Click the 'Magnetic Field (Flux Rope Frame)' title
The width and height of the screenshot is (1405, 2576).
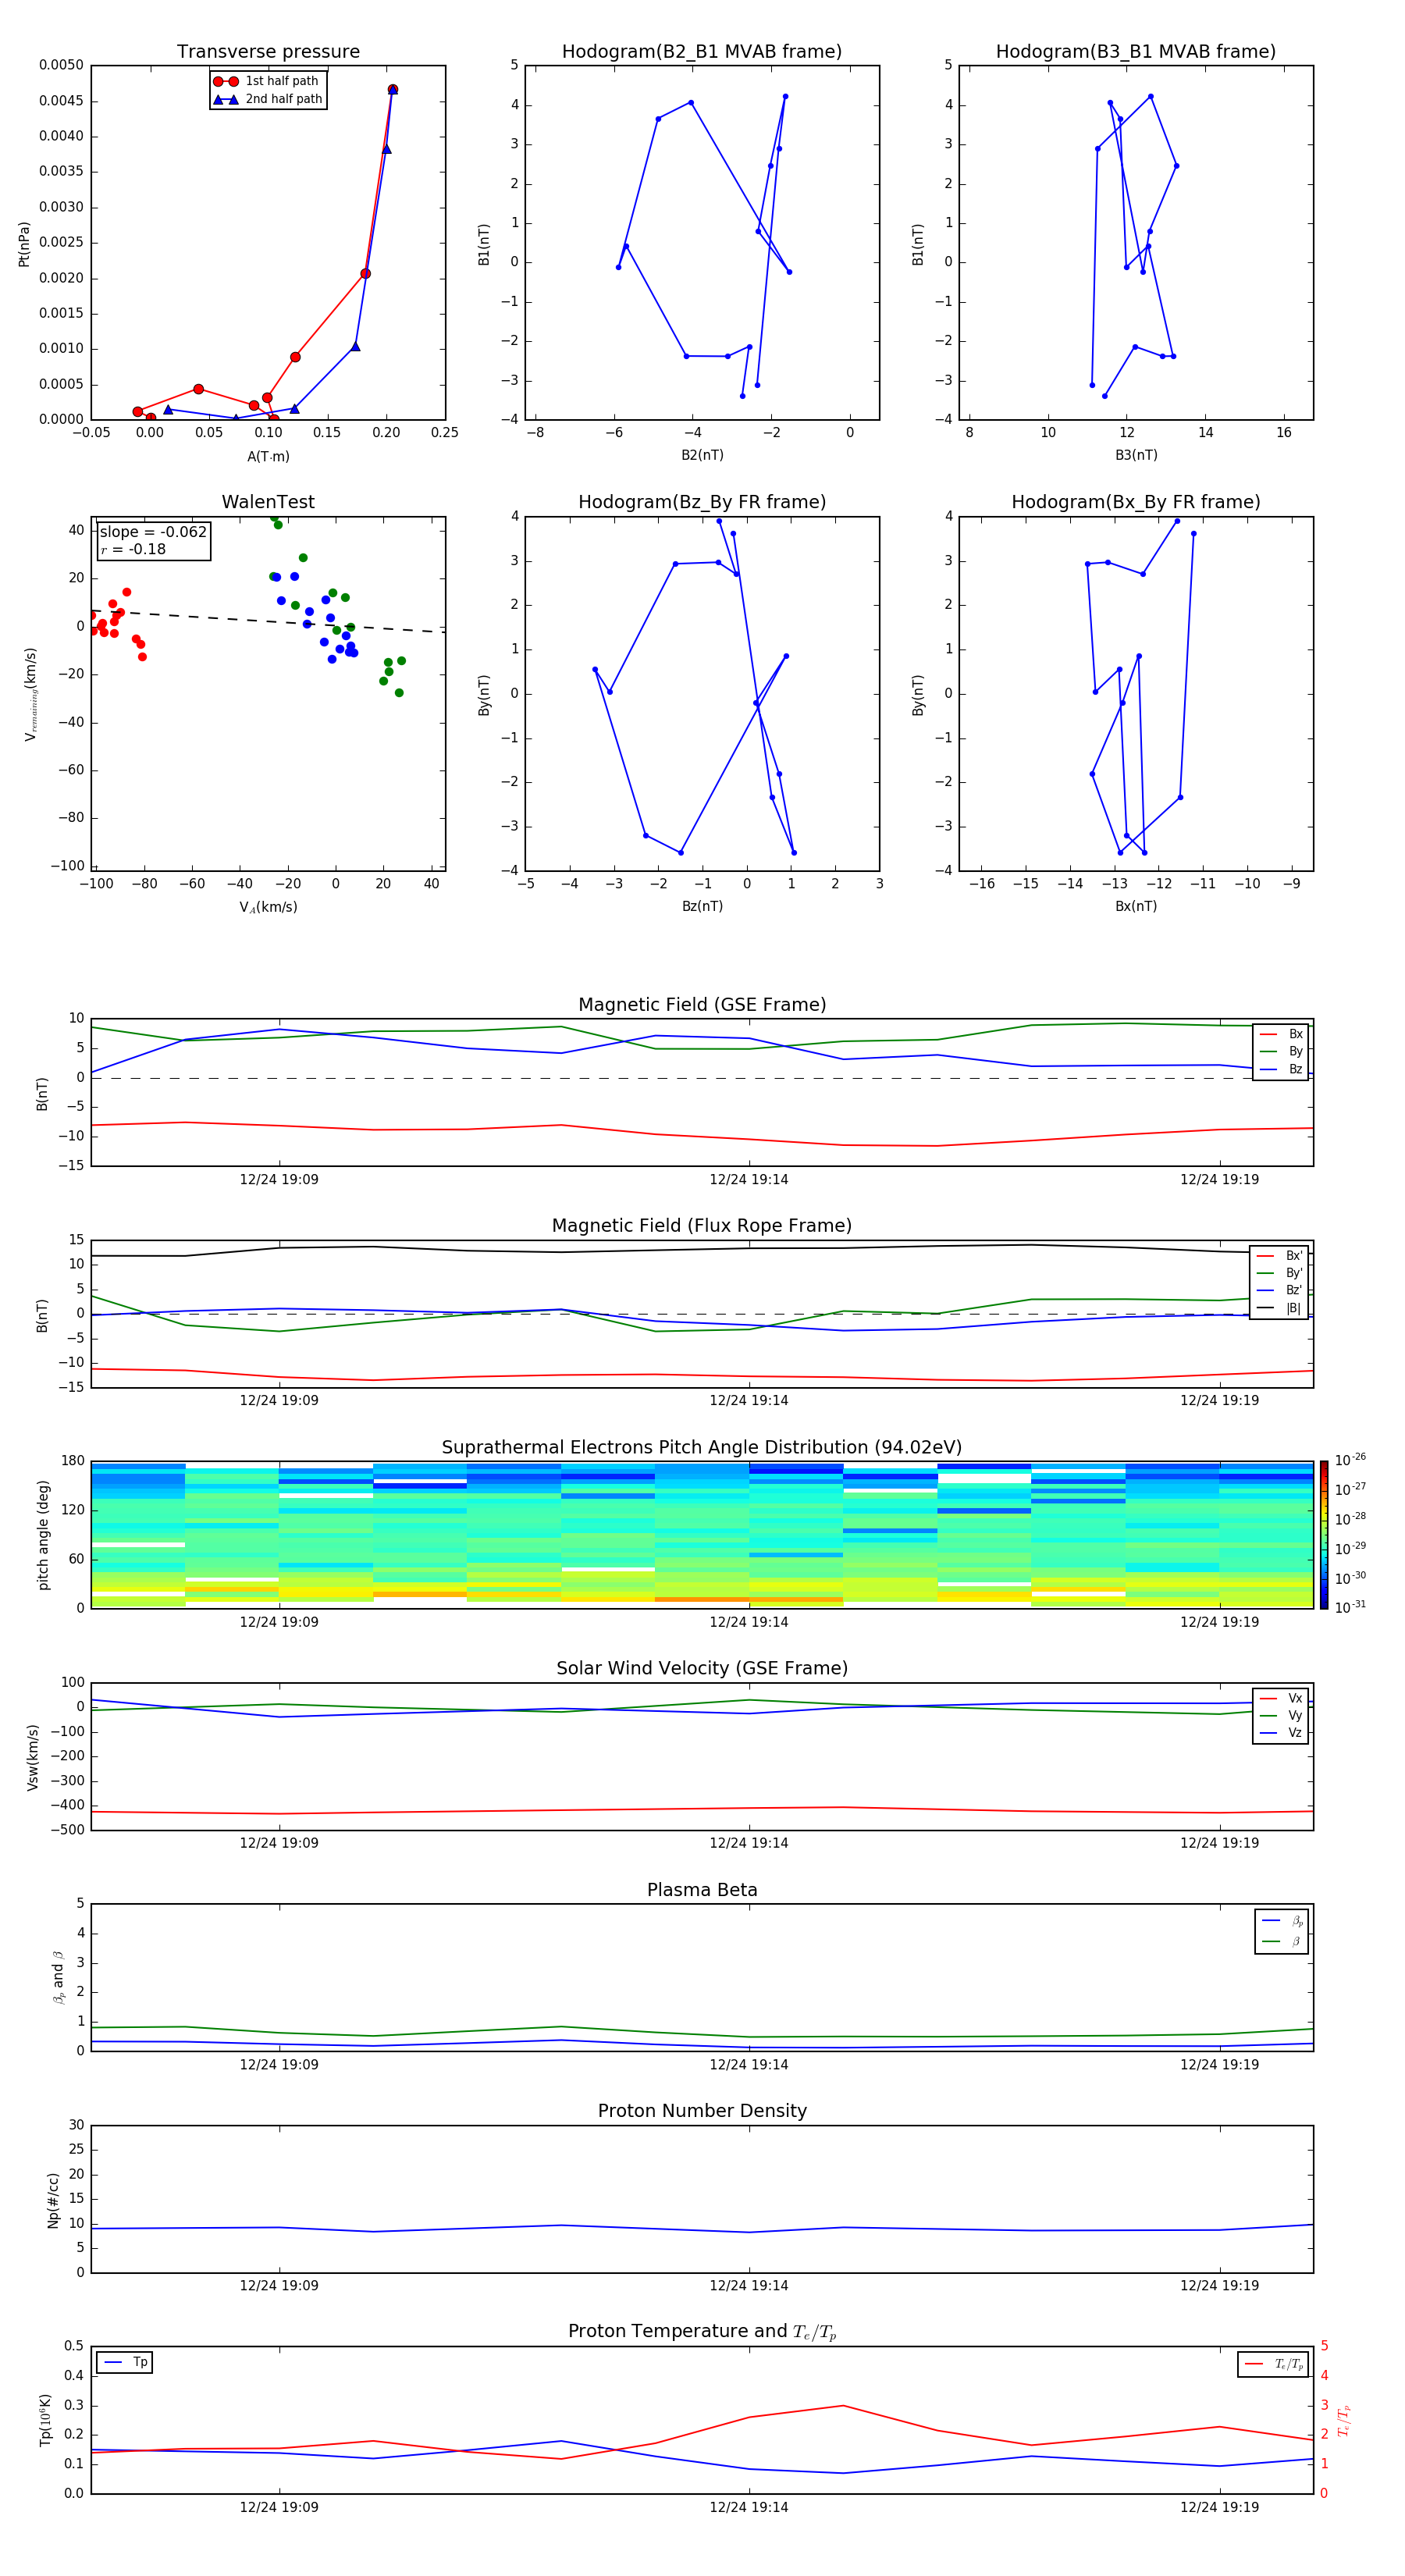pos(702,1226)
